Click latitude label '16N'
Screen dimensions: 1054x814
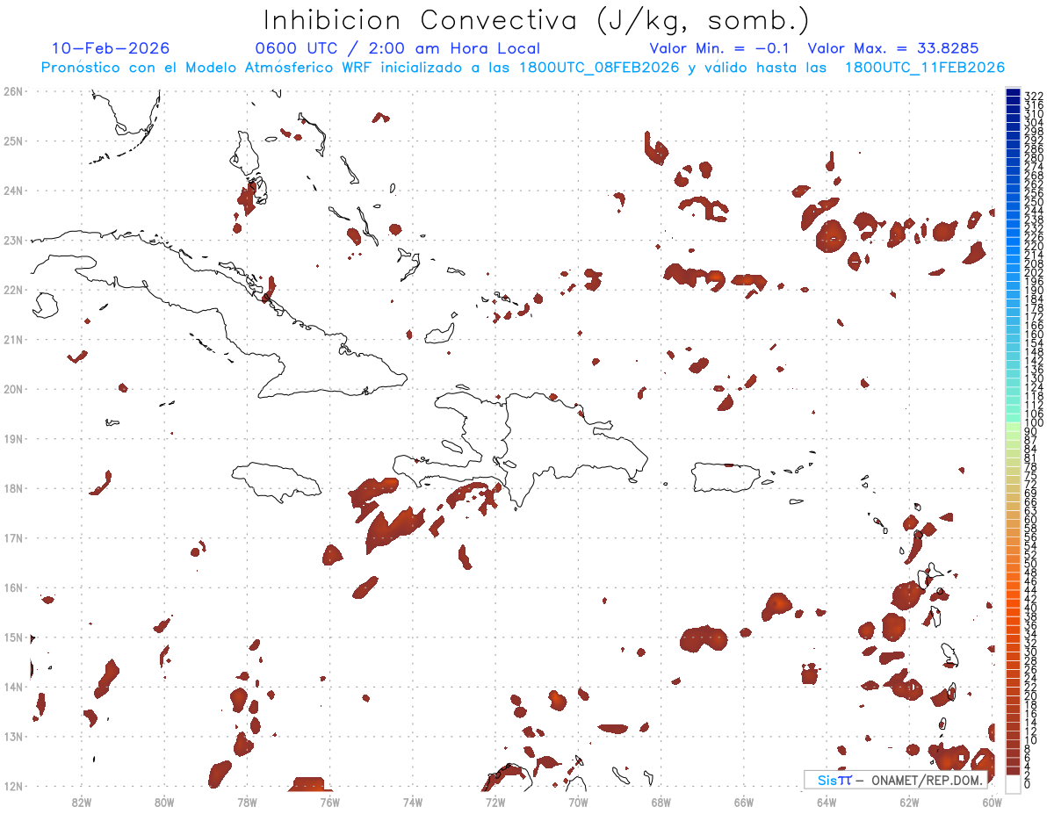click(12, 587)
